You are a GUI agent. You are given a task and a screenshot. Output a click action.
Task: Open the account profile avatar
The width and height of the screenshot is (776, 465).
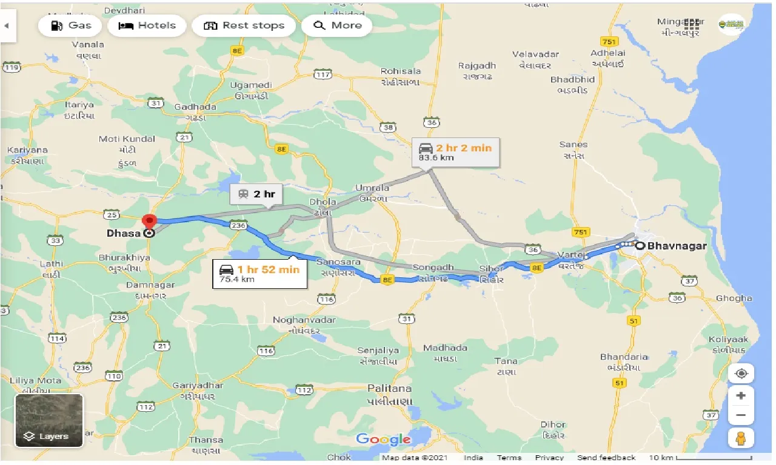pyautogui.click(x=730, y=24)
